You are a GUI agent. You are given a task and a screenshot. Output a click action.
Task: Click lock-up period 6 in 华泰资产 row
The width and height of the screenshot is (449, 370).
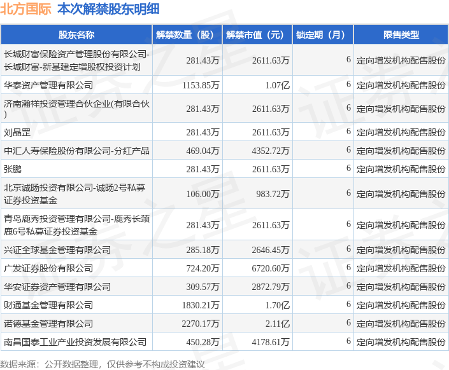(348, 84)
